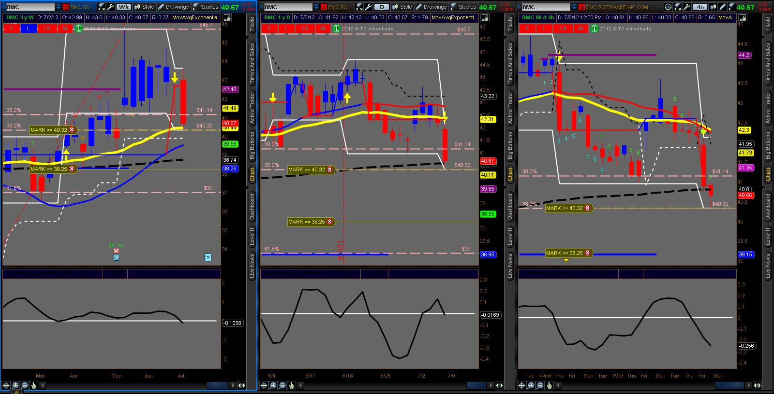Remove MARK <= 38.25 alert on daily chart
The width and height of the screenshot is (774, 394).
click(330, 222)
